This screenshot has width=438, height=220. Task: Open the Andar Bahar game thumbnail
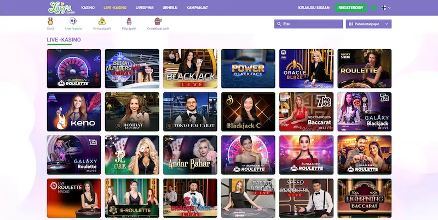190,155
